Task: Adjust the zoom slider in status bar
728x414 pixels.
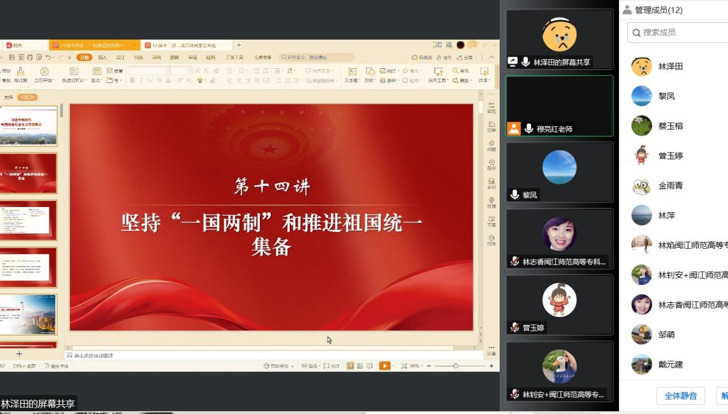Action: pos(456,366)
